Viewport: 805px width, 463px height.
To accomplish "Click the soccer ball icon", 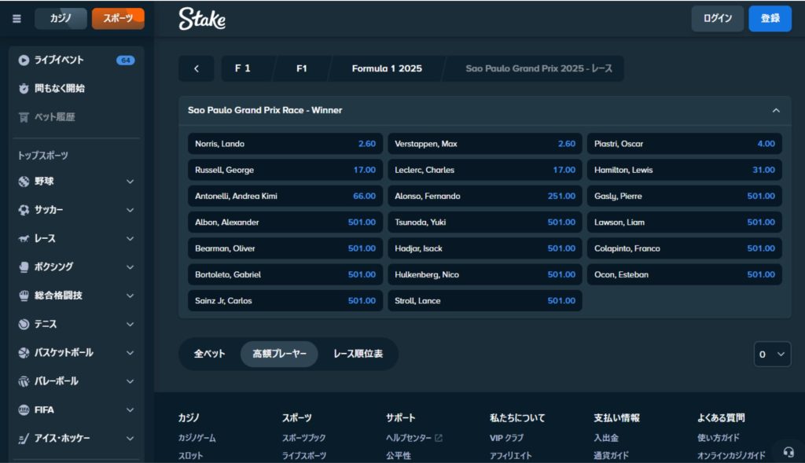I will pyautogui.click(x=24, y=210).
